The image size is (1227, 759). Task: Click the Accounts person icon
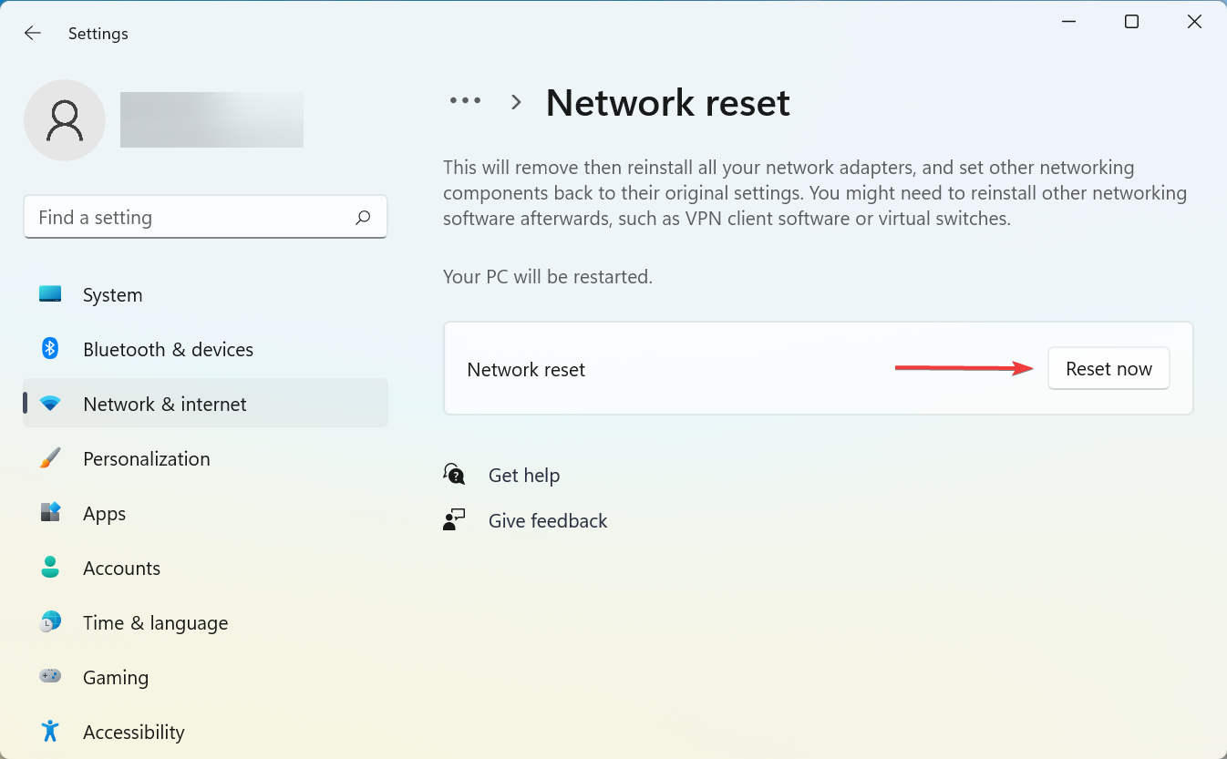(50, 568)
